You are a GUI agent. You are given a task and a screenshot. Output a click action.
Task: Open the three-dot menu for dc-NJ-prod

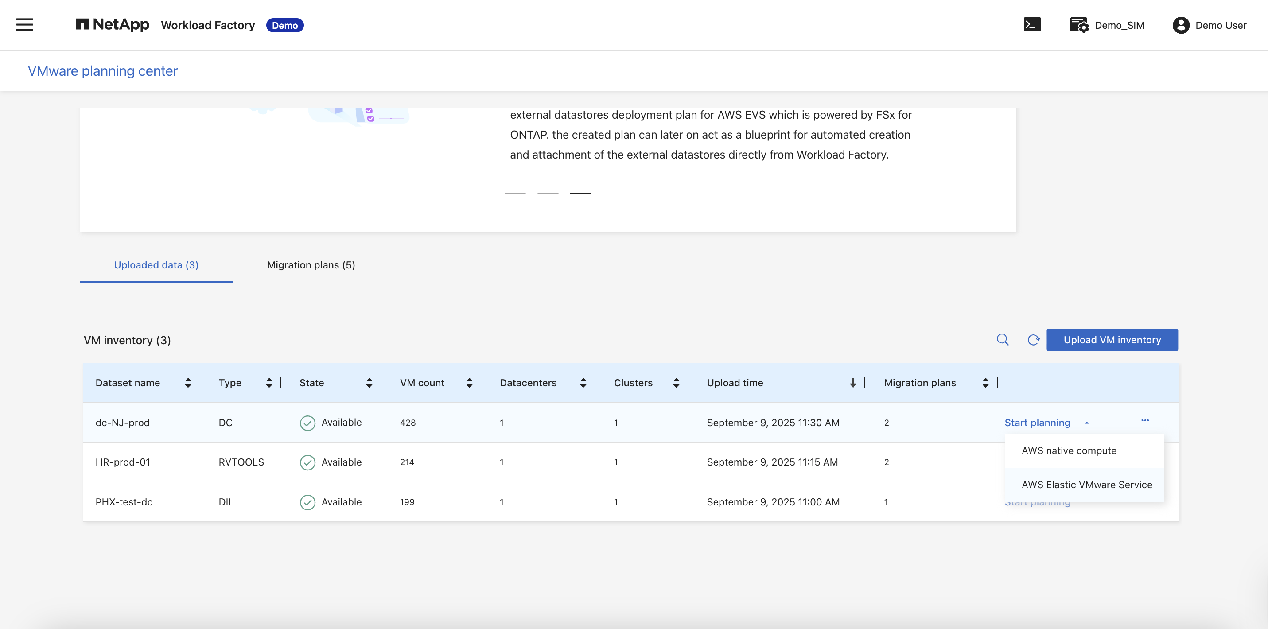coord(1145,420)
